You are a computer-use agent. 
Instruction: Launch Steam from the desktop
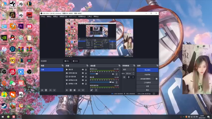click(4, 106)
